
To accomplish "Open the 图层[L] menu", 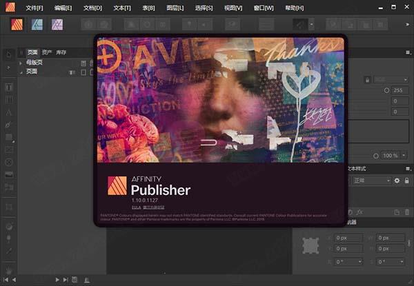I will (x=175, y=8).
